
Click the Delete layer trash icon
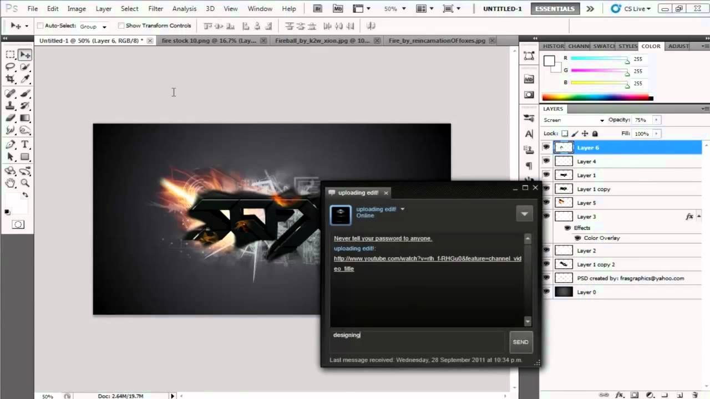click(x=695, y=395)
